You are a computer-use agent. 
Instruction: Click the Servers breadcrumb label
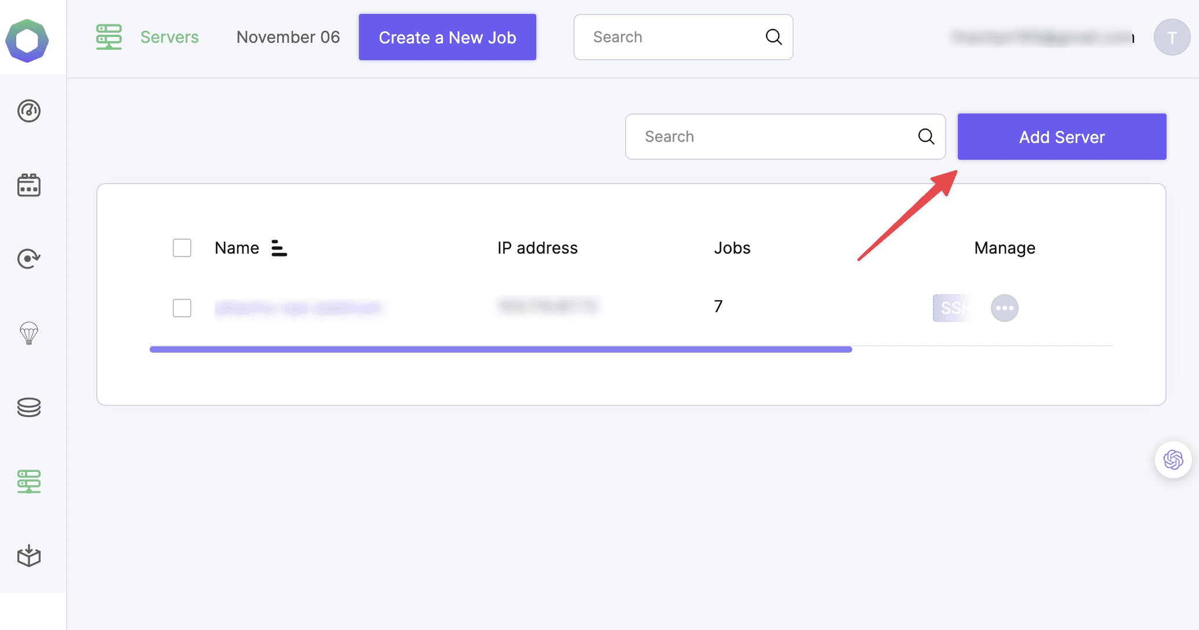click(x=169, y=37)
